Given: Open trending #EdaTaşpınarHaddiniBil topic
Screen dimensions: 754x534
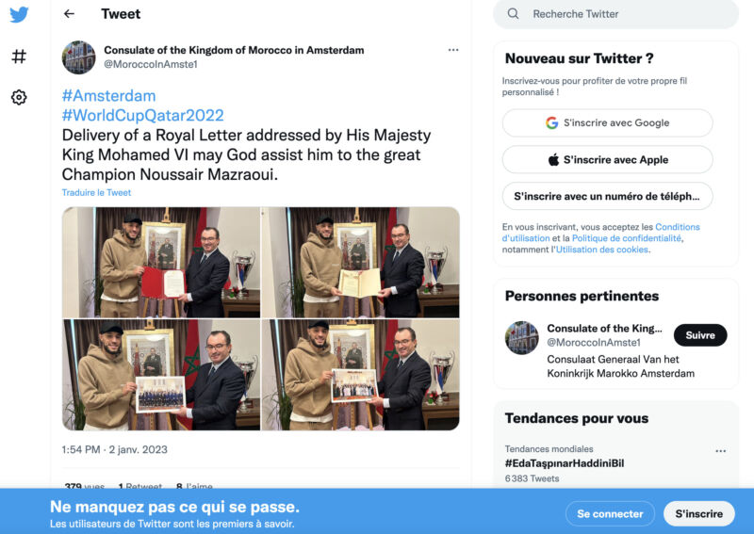Looking at the screenshot, I should (x=565, y=463).
